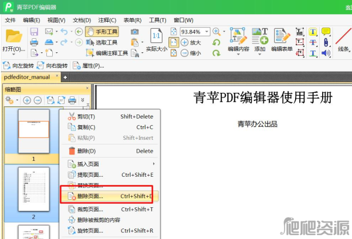Select the sound annotation speaker icon
The height and width of the screenshot is (239, 352).
[326, 53]
